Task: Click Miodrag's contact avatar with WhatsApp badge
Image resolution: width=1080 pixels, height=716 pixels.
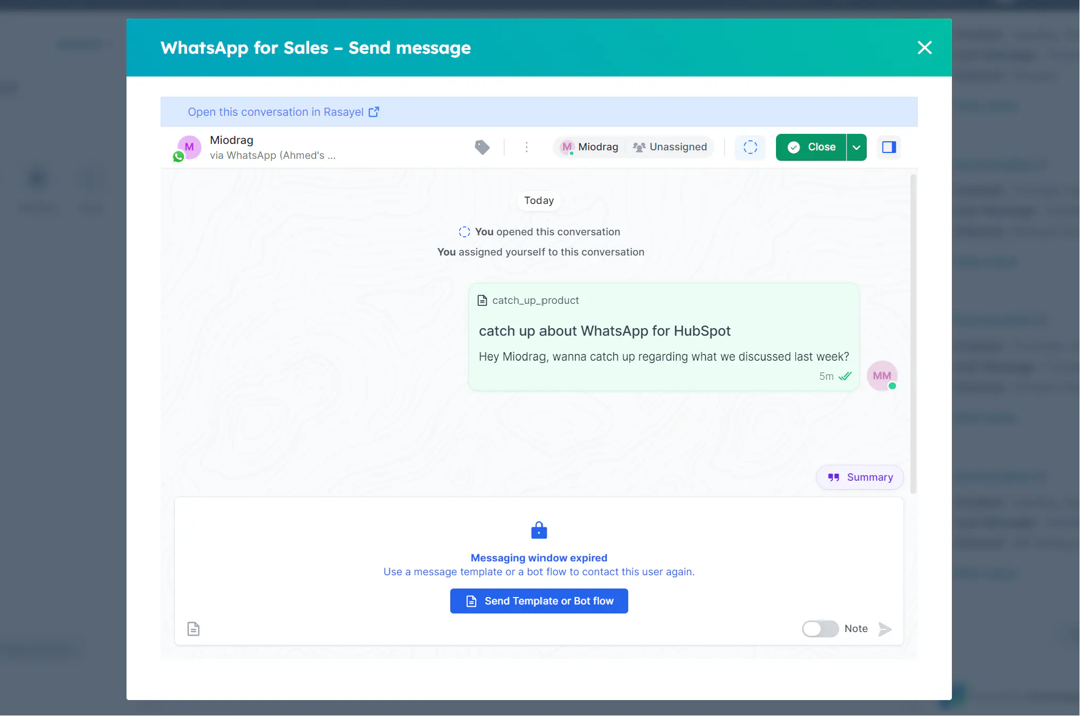Action: [188, 148]
